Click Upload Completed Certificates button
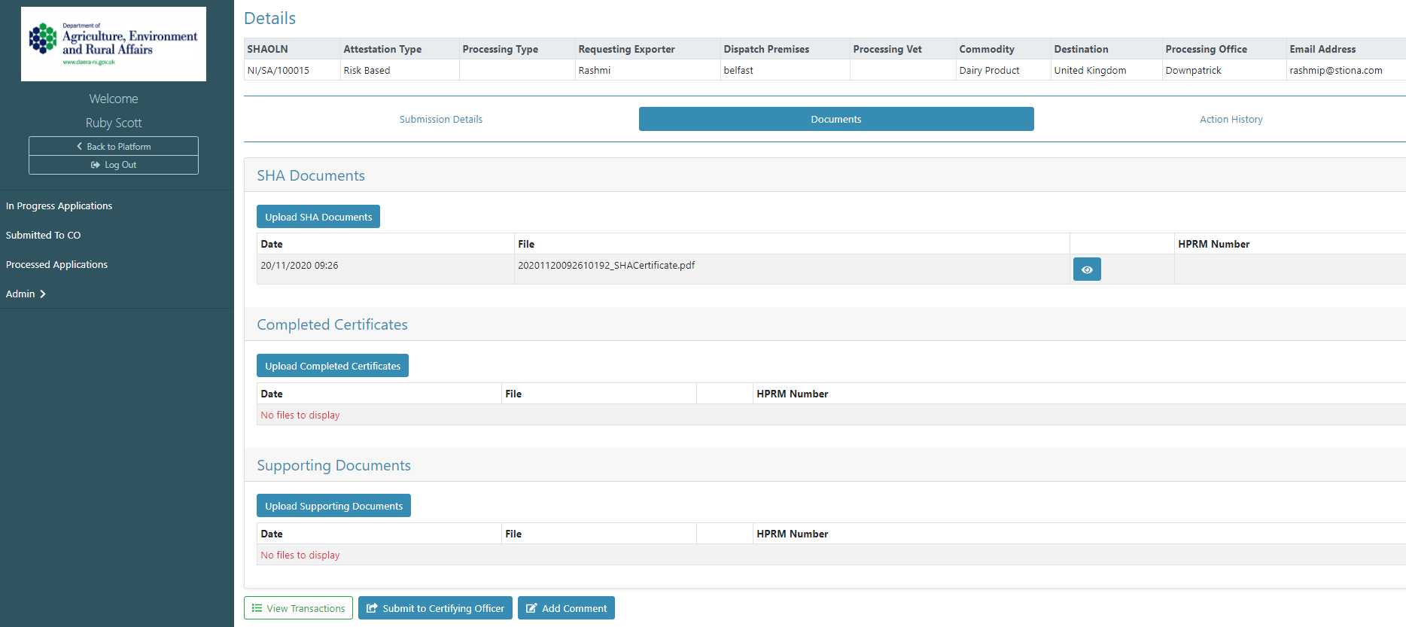Viewport: 1406px width, 627px height. [x=332, y=367]
